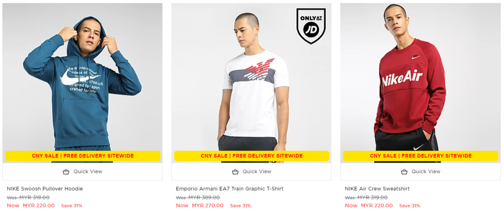Open Quick View for NIKE Swoosh Pullover Hoodie

click(x=82, y=172)
